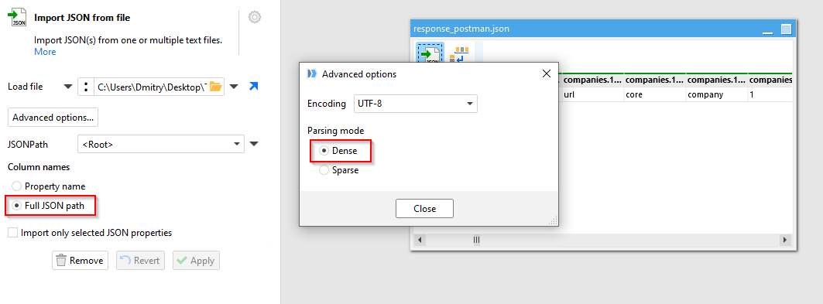
Task: Click the response_postman.json window title
Action: click(x=461, y=29)
